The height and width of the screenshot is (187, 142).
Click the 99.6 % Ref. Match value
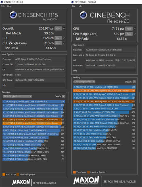49,33
